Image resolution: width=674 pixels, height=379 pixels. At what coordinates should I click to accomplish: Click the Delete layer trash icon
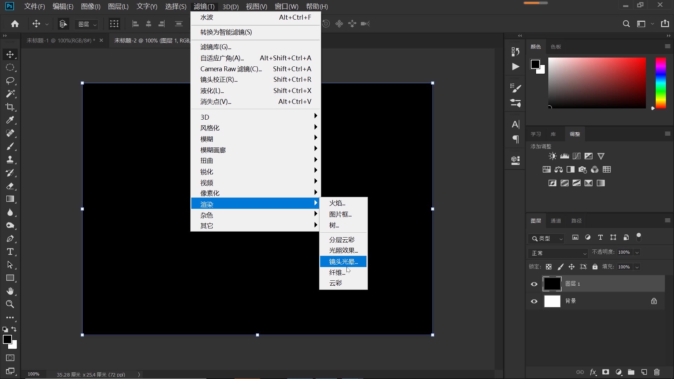[x=657, y=372]
